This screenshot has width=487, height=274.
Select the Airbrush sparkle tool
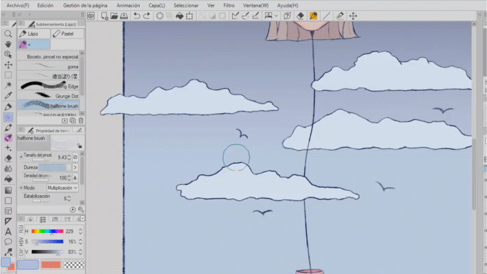pyautogui.click(x=8, y=148)
